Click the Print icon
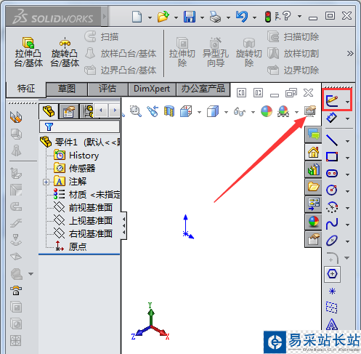The width and height of the screenshot is (361, 354). point(215,17)
